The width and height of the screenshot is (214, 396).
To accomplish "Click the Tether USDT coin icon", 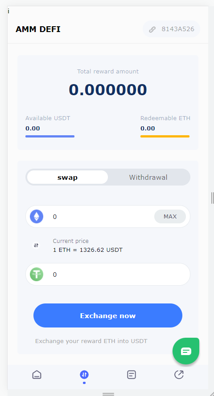I will (37, 274).
